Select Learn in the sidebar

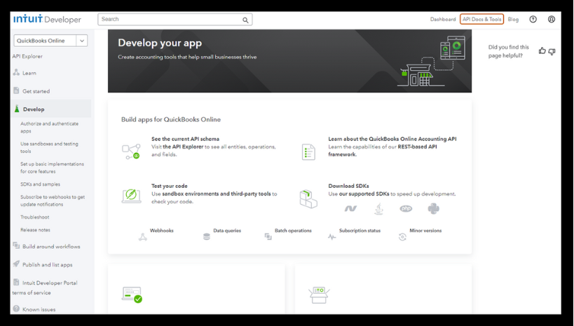pyautogui.click(x=29, y=73)
